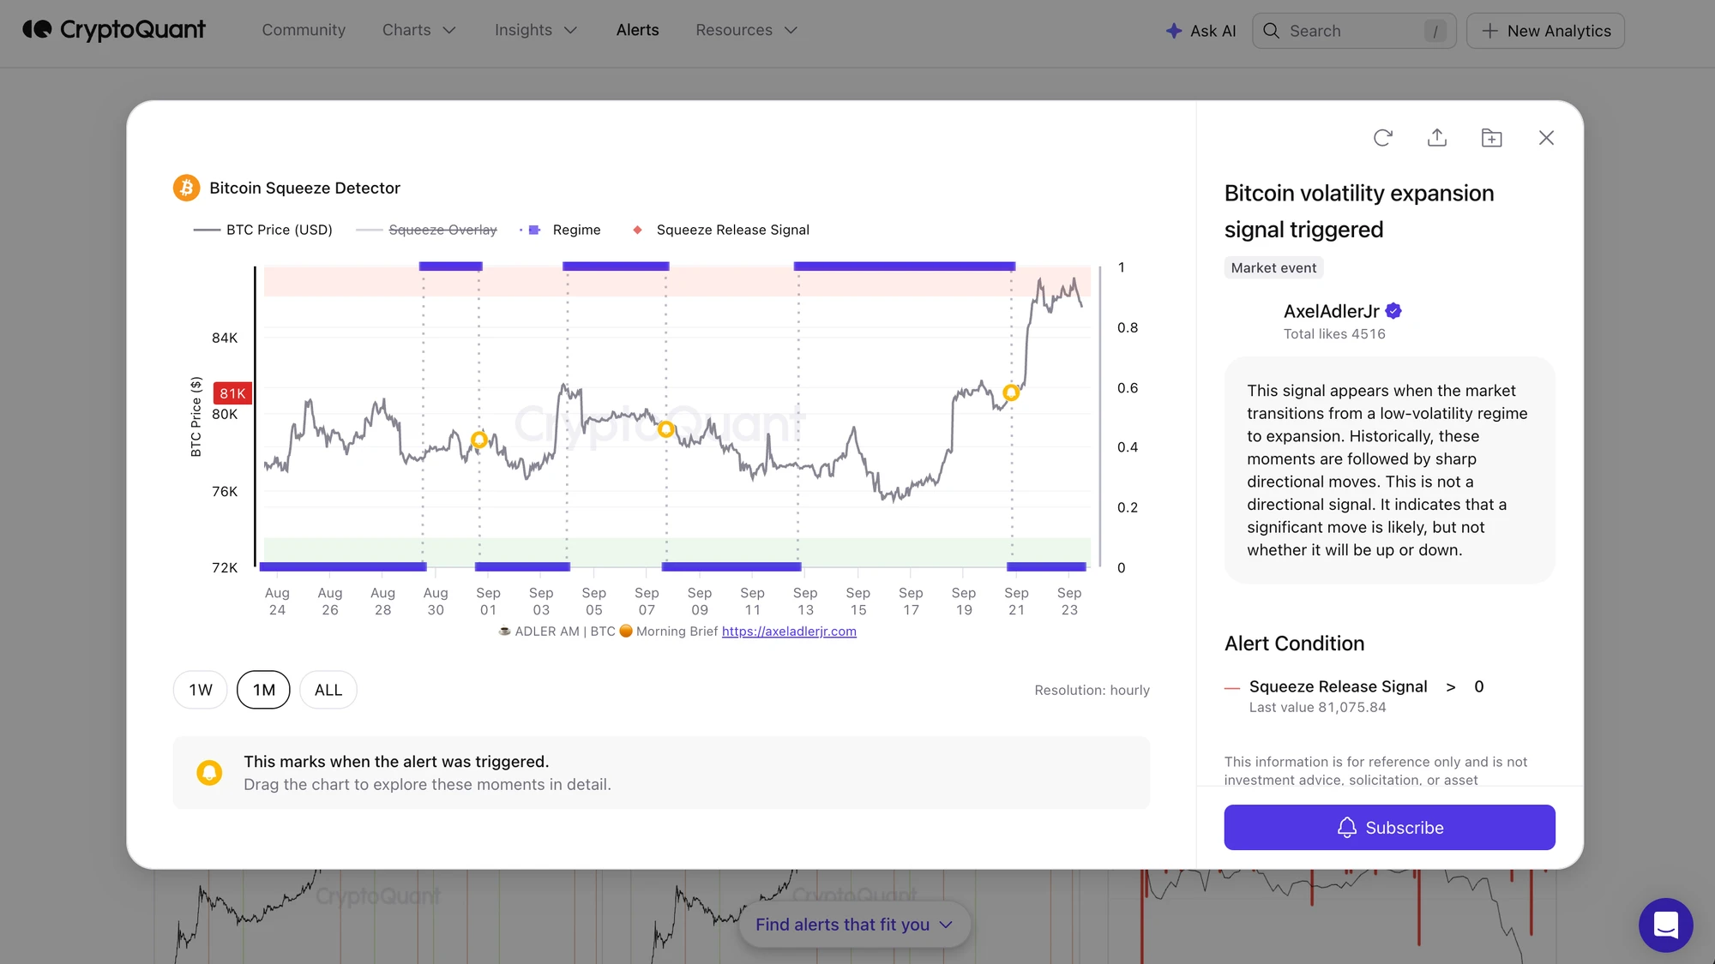
Task: Toggle Regime legend series
Action: [x=561, y=230]
